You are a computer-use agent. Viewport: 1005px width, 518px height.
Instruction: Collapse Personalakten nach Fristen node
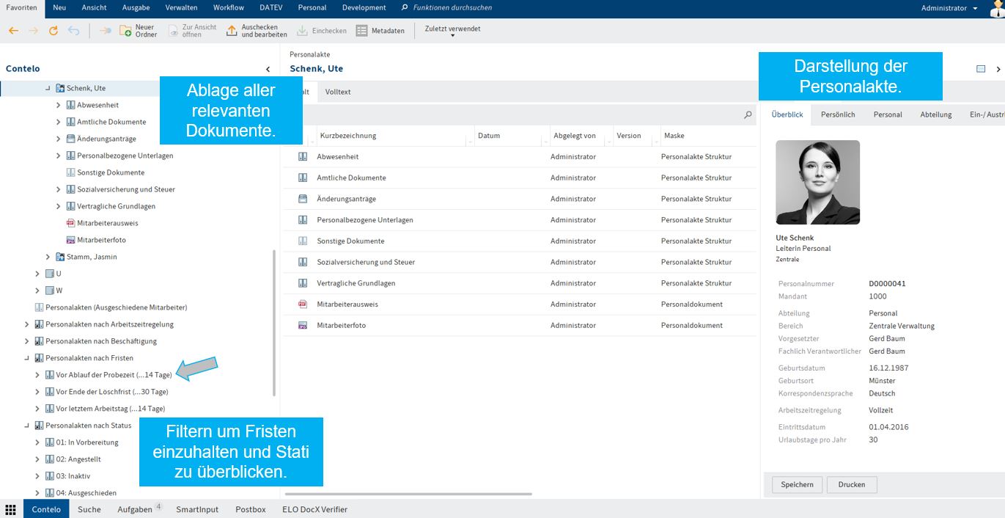27,358
